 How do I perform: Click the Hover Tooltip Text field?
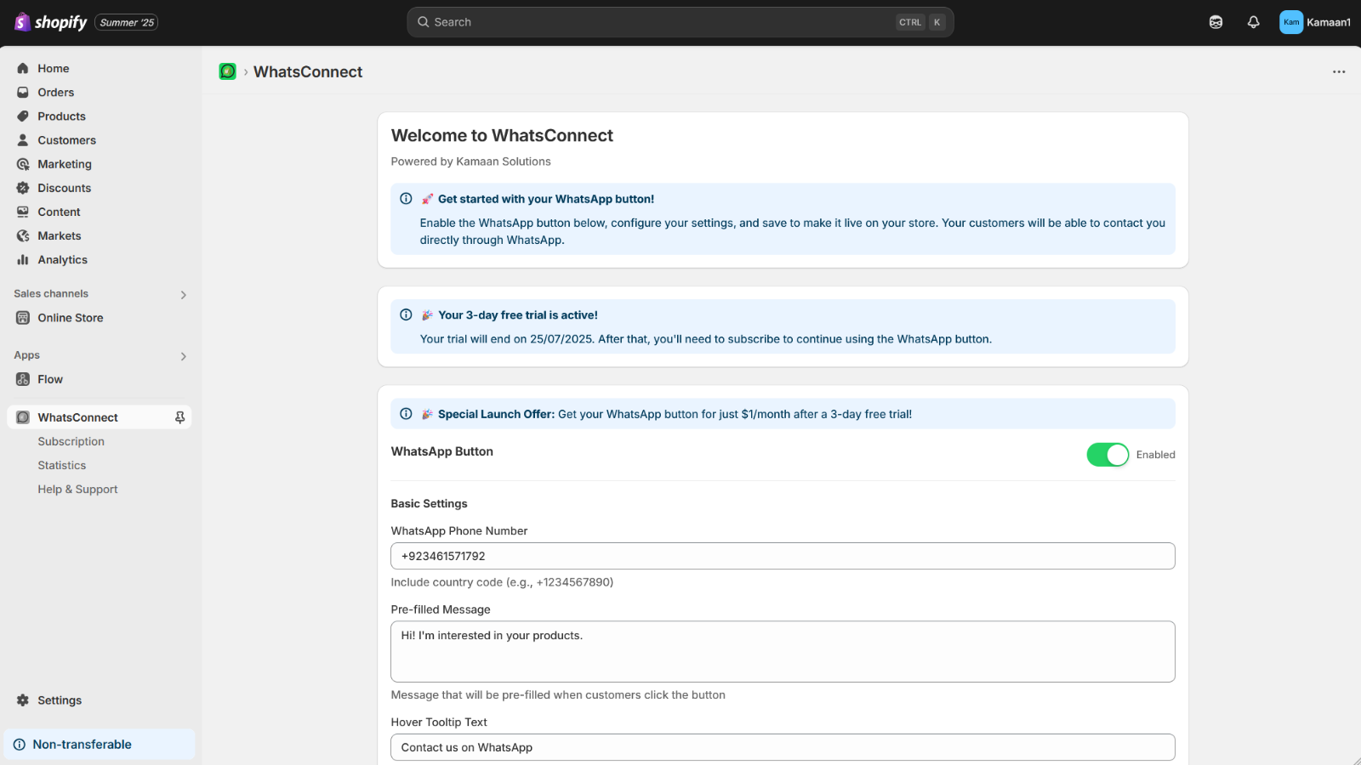coord(783,747)
